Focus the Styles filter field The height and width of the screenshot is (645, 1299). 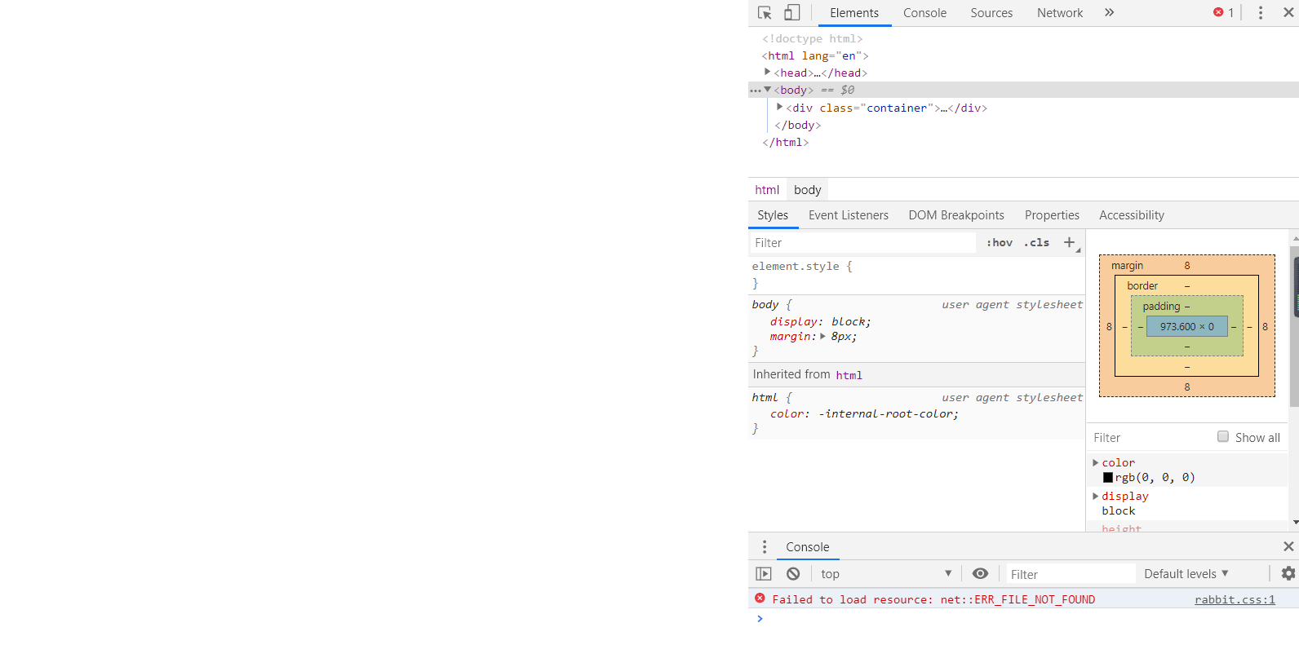point(863,243)
